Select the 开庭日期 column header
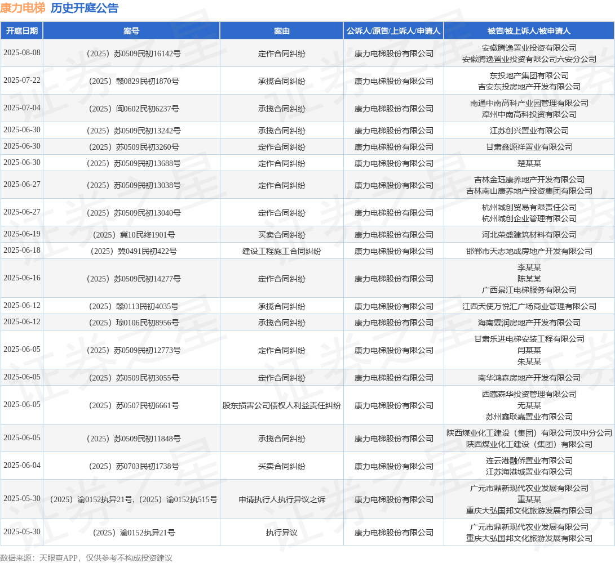 [x=22, y=31]
